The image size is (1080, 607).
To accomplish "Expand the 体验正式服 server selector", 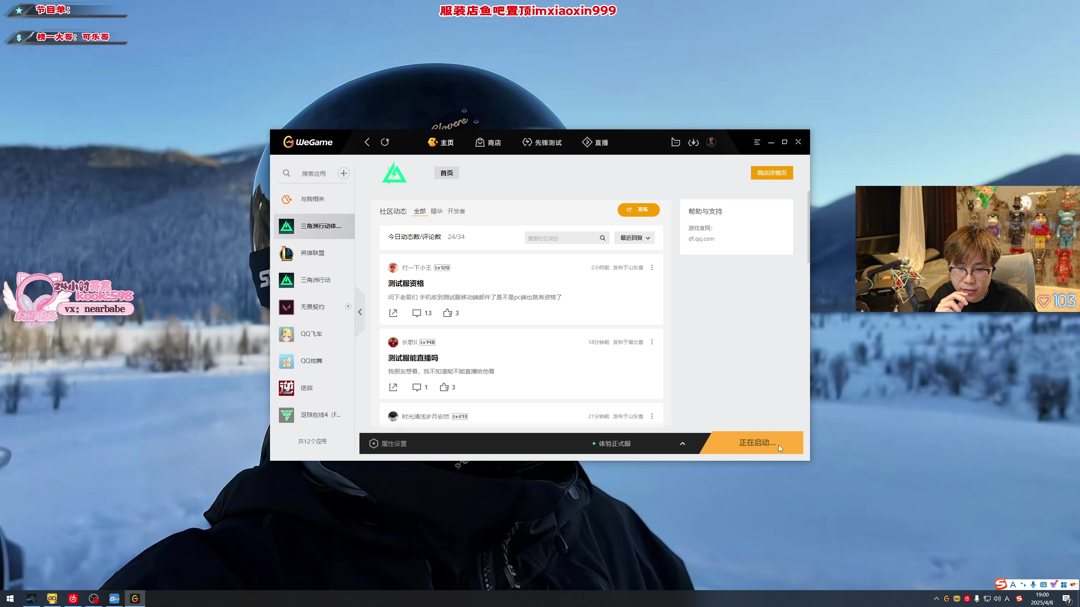I will (x=682, y=443).
